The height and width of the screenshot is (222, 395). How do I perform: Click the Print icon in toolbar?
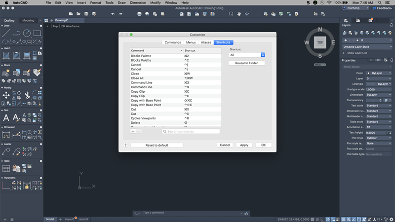click(139, 14)
